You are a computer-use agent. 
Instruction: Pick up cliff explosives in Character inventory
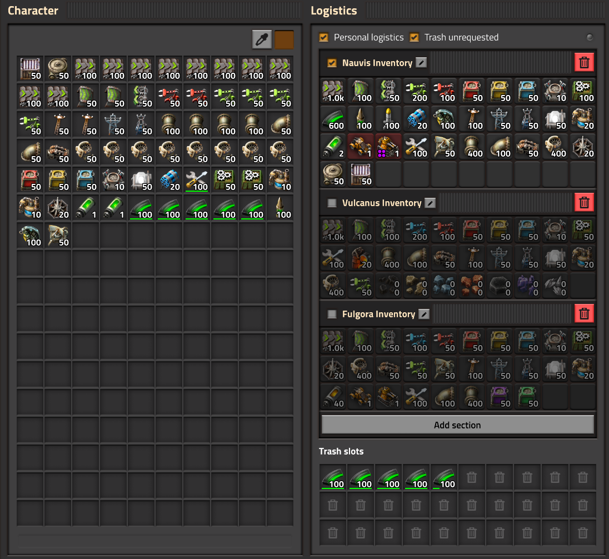point(169,181)
